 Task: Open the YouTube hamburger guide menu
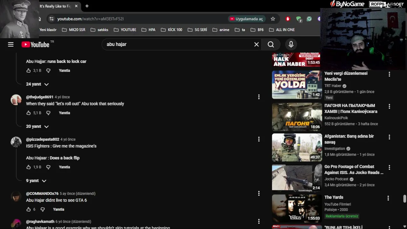[11, 45]
